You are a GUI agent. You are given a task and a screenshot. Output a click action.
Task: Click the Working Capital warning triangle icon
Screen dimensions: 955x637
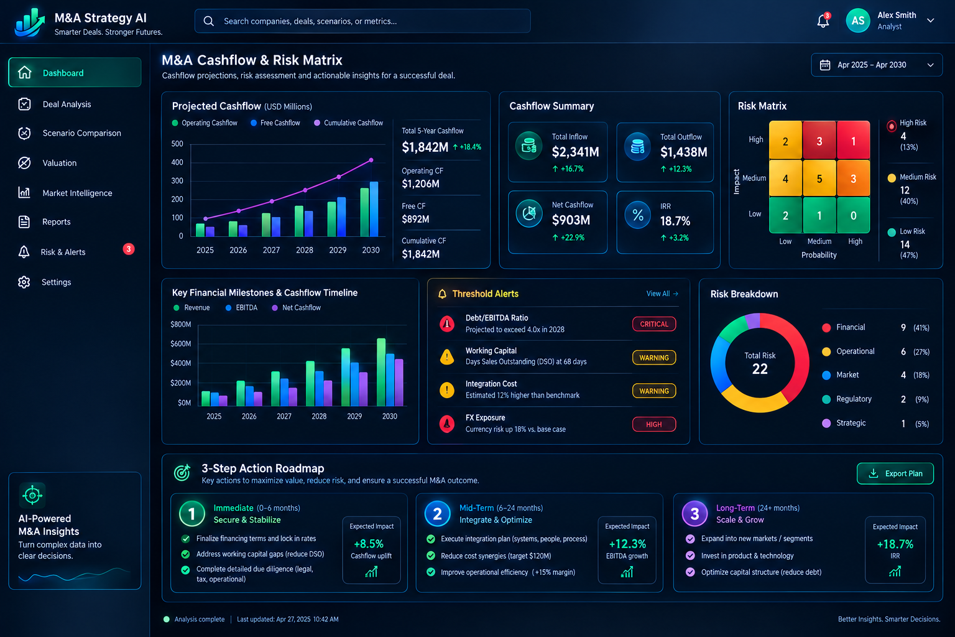(446, 356)
